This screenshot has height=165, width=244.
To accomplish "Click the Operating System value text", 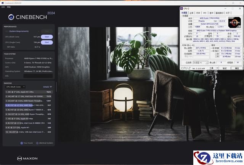I will pyautogui.click(x=39, y=71).
